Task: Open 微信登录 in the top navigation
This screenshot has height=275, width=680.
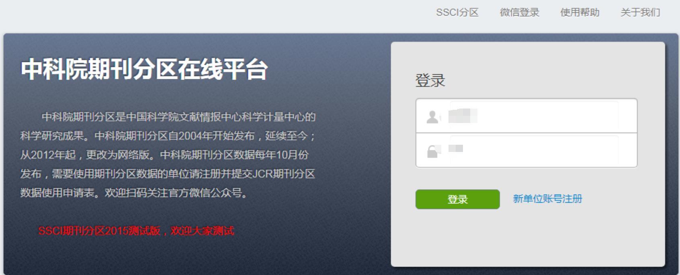Action: tap(519, 12)
